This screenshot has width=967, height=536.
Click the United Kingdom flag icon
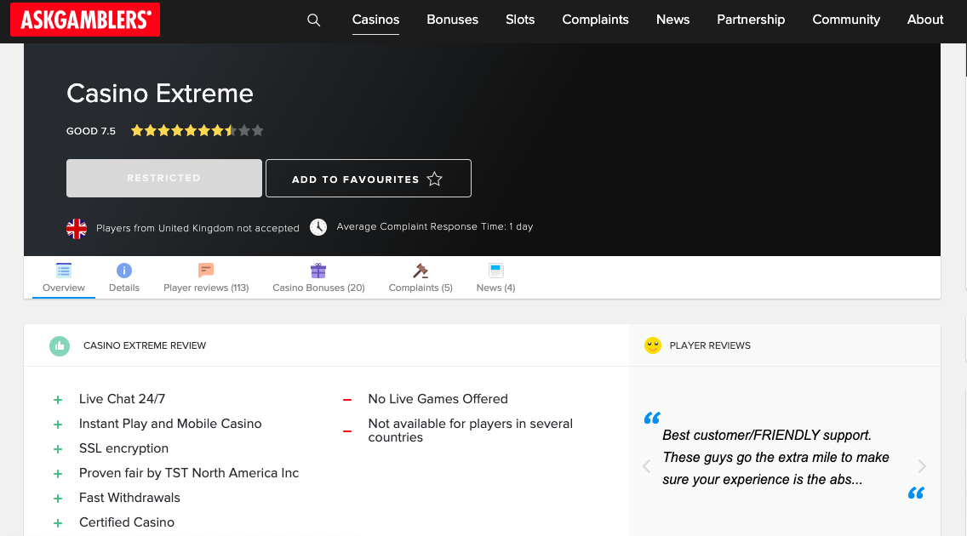pos(77,229)
